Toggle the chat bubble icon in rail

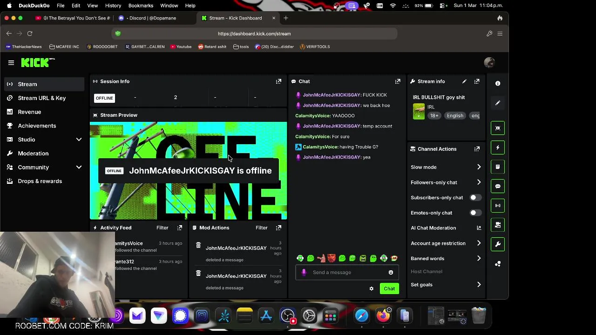498,186
